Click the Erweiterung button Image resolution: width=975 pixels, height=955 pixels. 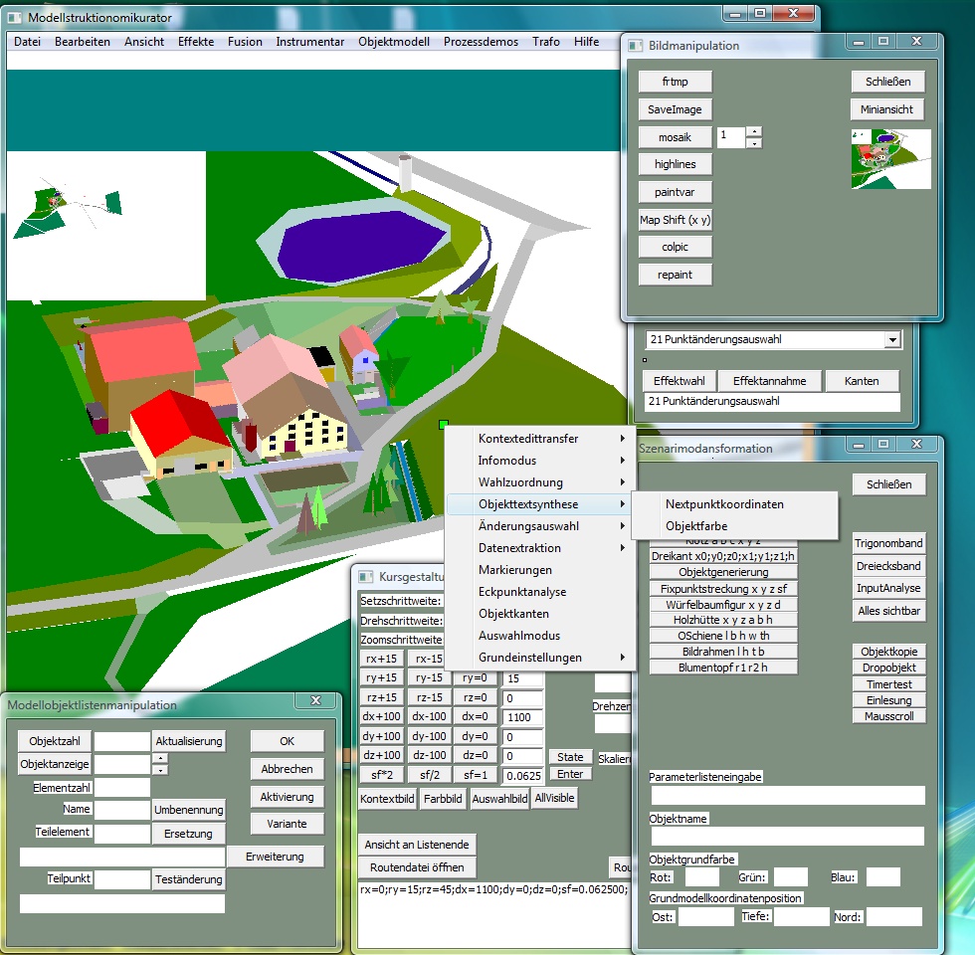(x=275, y=857)
